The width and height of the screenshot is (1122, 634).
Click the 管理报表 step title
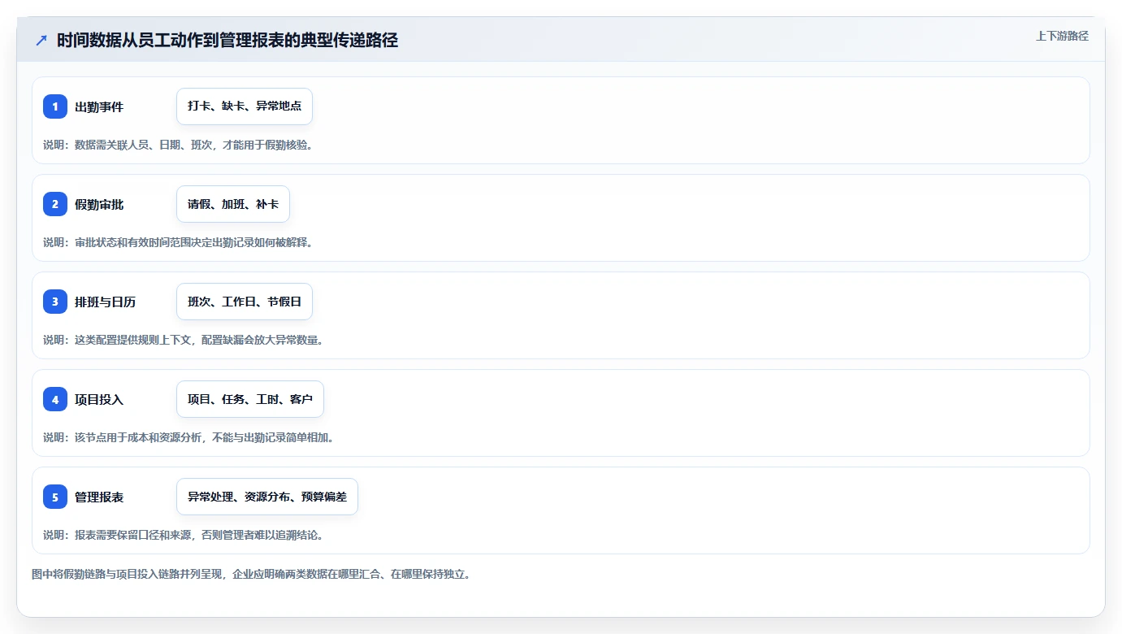click(99, 497)
